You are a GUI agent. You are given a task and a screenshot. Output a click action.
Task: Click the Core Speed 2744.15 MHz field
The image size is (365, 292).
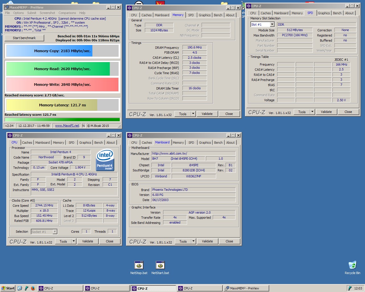pyautogui.click(x=44, y=205)
